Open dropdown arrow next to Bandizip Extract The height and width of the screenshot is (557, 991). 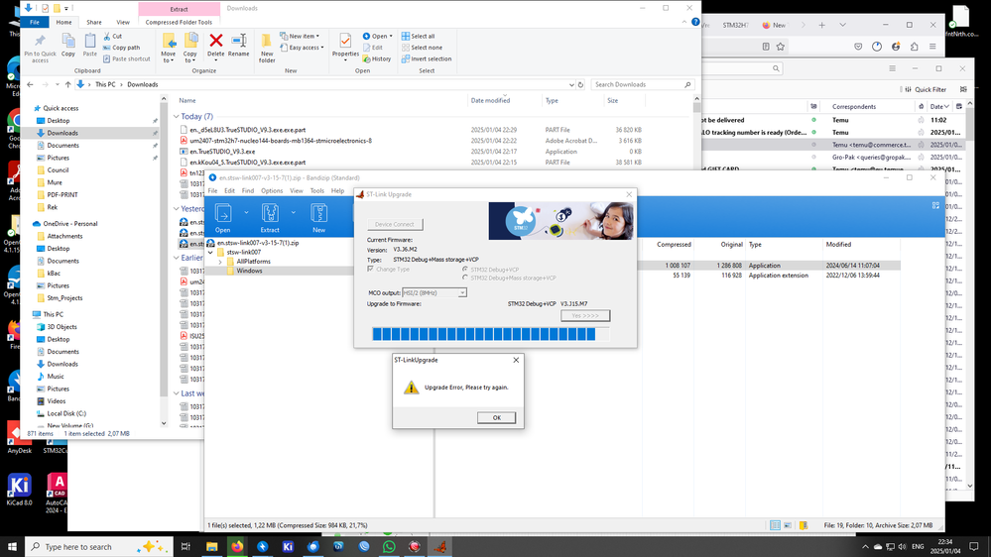[294, 213]
